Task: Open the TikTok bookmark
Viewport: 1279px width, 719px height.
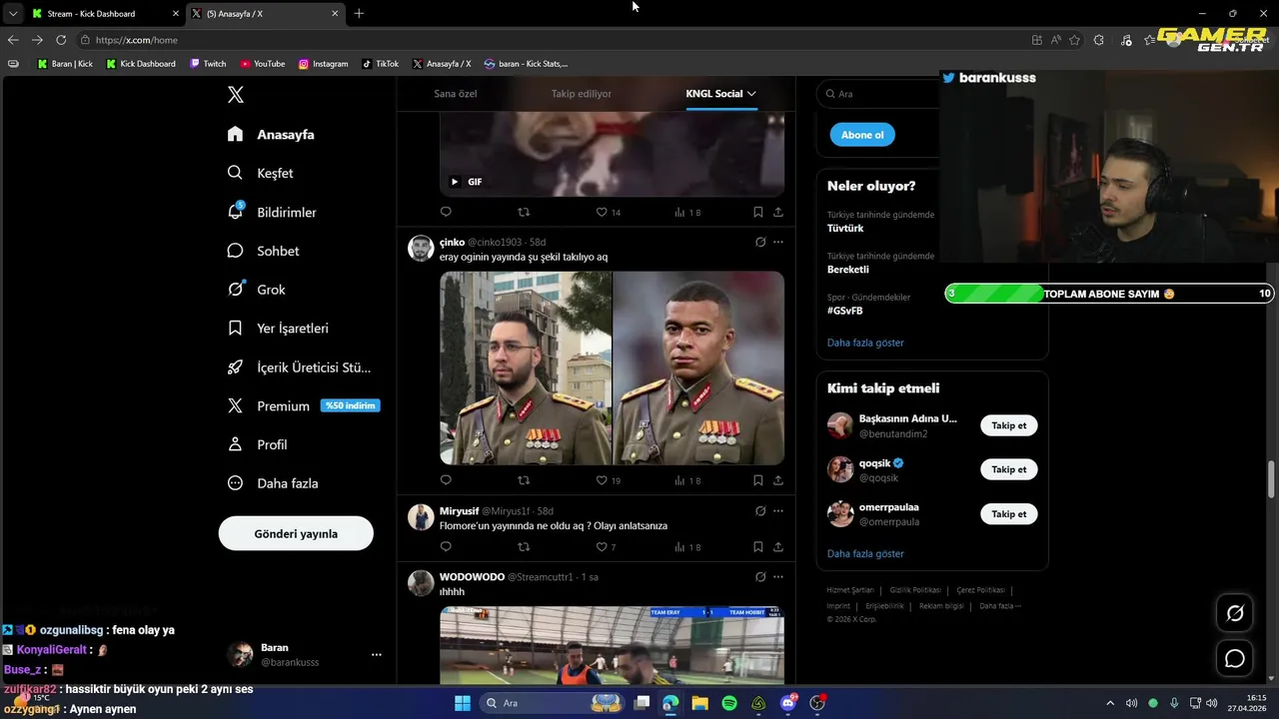Action: pyautogui.click(x=380, y=64)
